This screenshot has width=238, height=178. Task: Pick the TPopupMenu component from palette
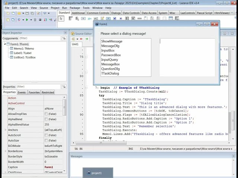click(x=77, y=19)
